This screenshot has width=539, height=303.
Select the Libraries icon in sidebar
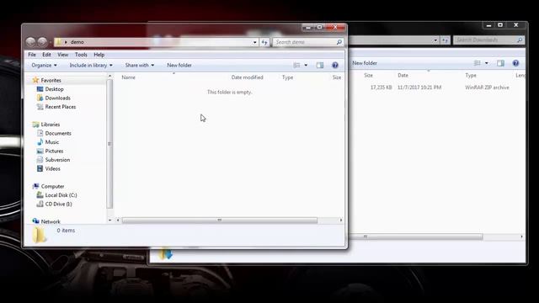[35, 125]
